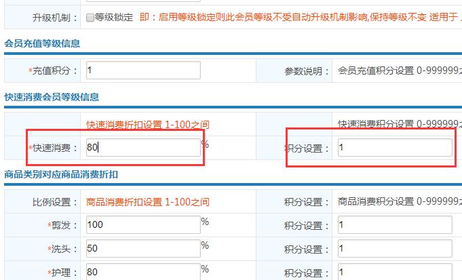Select the 积分设置 field beside 快速消费

394,148
